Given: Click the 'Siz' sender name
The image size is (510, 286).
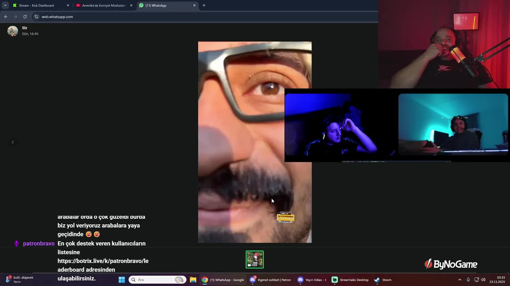Looking at the screenshot, I should (25, 28).
